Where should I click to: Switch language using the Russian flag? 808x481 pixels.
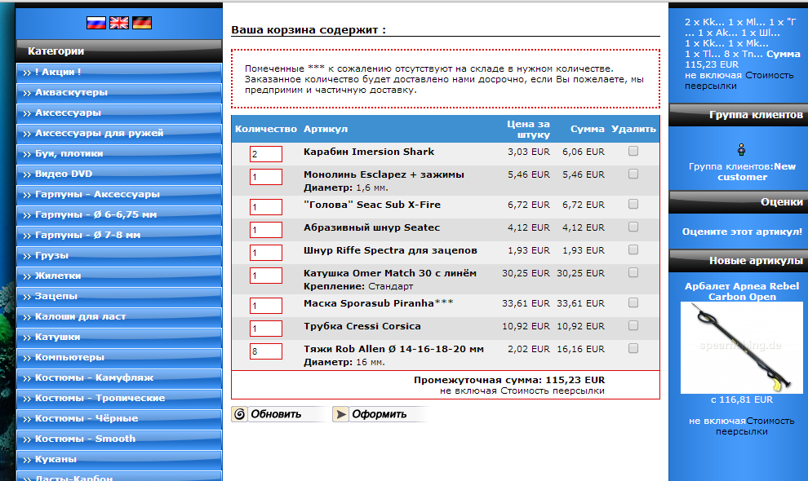click(96, 22)
